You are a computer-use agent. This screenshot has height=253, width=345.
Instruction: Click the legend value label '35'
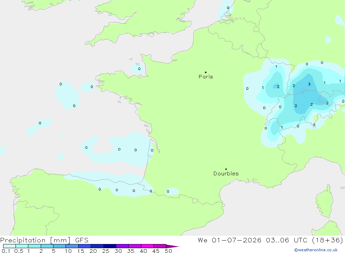tap(131, 251)
